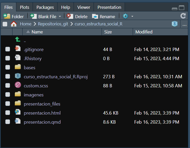Expand the gear More options dropdown
This screenshot has width=190, height=148.
pyautogui.click(x=132, y=16)
